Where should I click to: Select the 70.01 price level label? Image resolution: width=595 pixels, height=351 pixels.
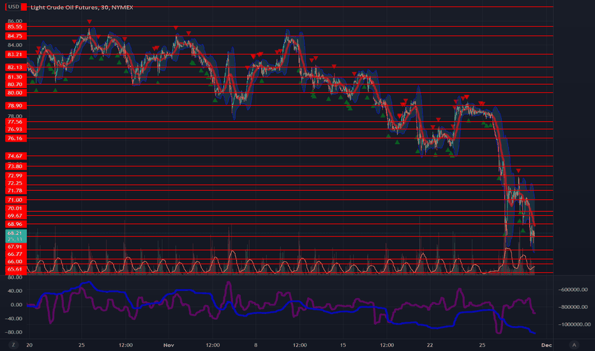[15, 208]
